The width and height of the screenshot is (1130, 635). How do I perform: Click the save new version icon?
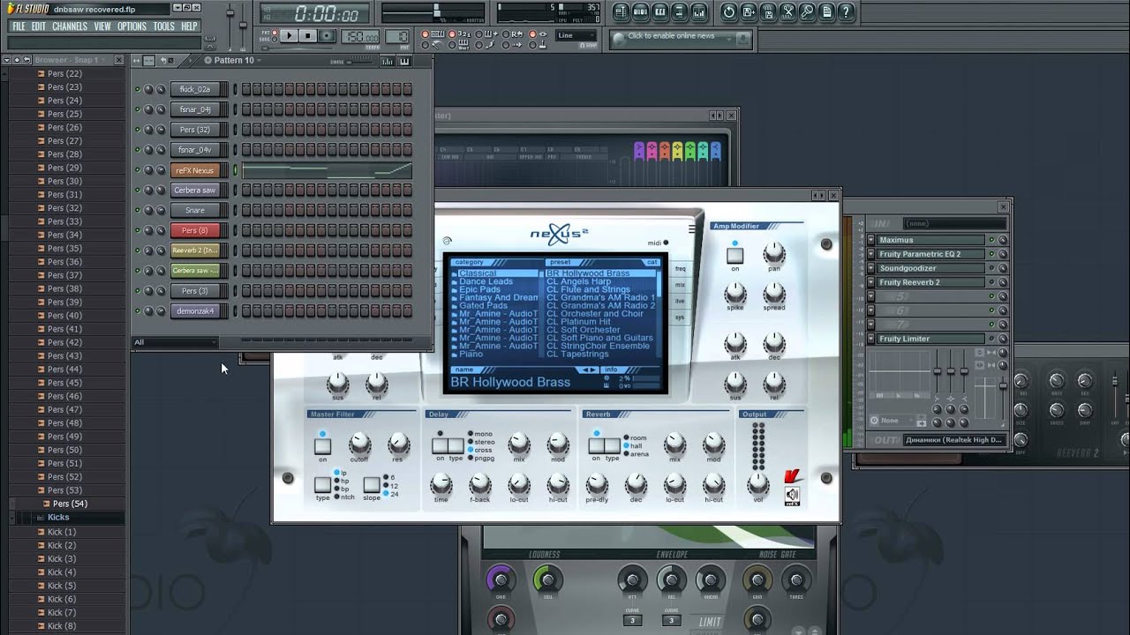pyautogui.click(x=749, y=12)
